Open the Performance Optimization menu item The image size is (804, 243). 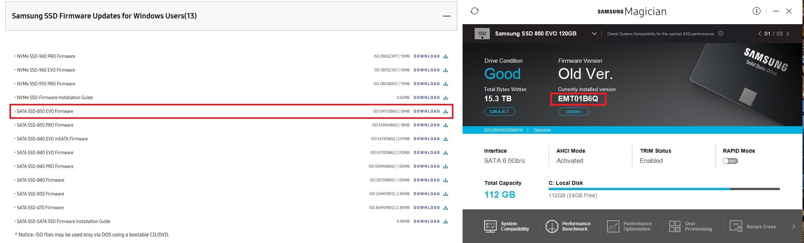[630, 226]
